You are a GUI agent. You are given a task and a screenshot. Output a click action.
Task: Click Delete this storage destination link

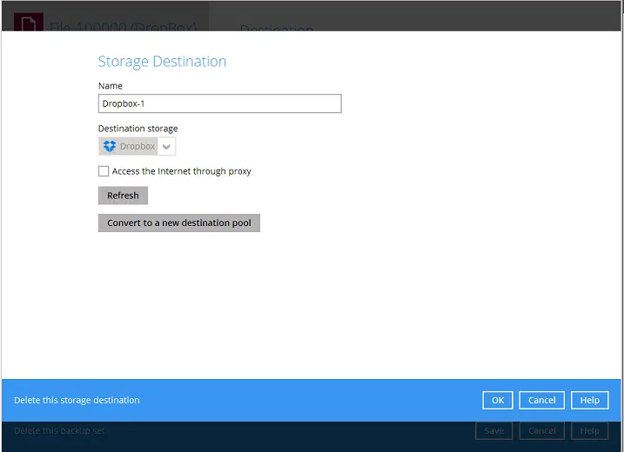[77, 400]
